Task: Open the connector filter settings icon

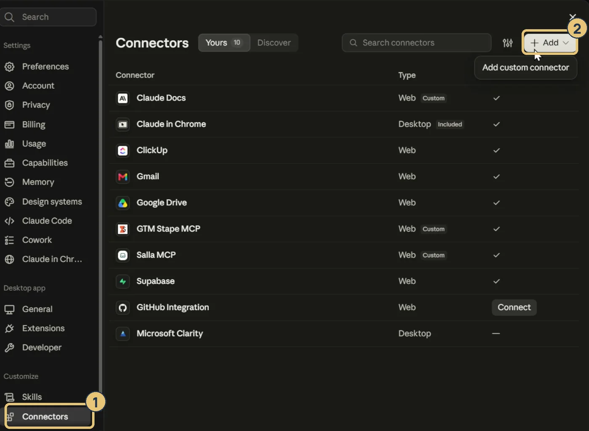Action: click(x=507, y=43)
